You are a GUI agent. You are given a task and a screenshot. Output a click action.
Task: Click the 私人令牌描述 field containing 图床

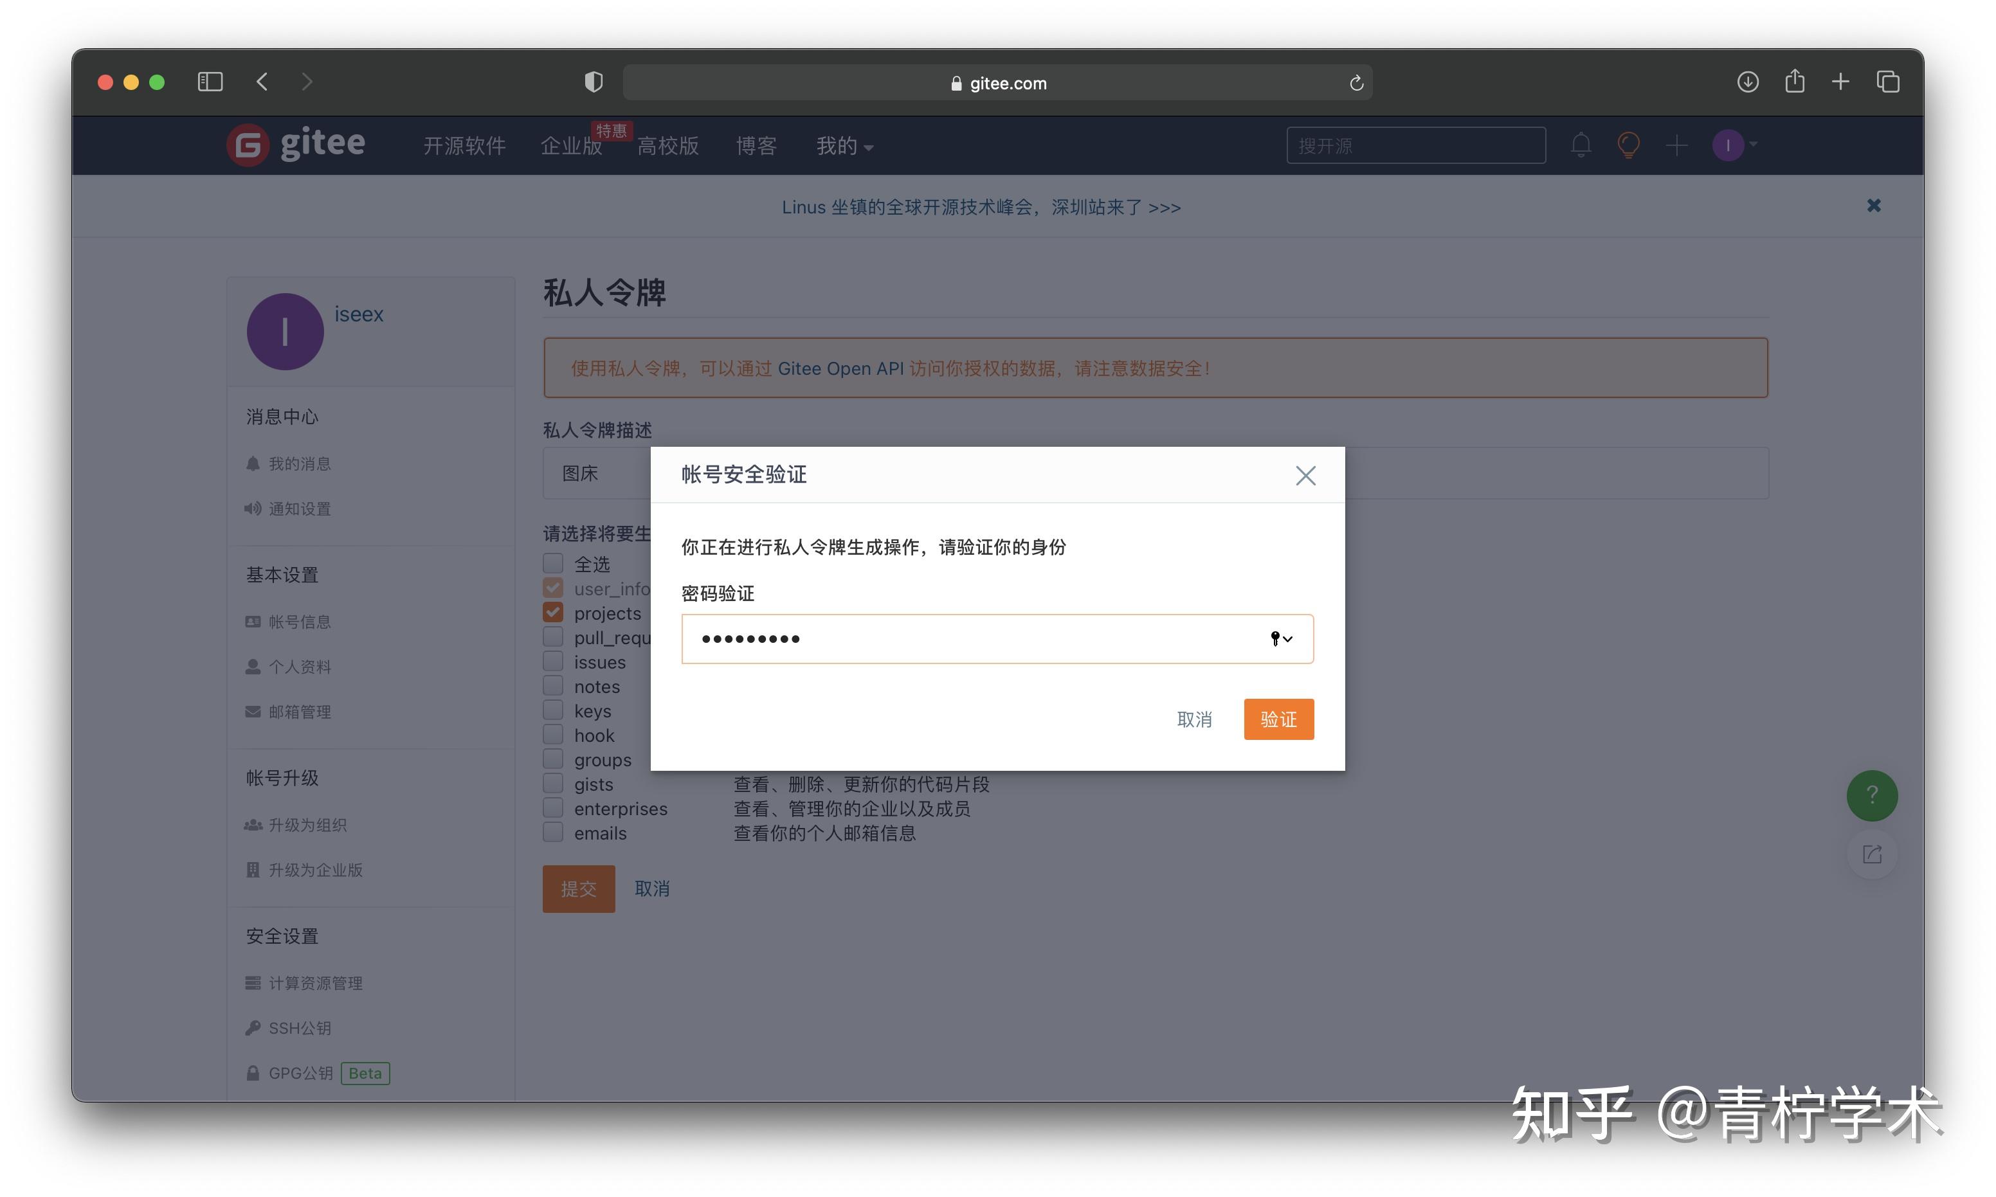click(1156, 474)
